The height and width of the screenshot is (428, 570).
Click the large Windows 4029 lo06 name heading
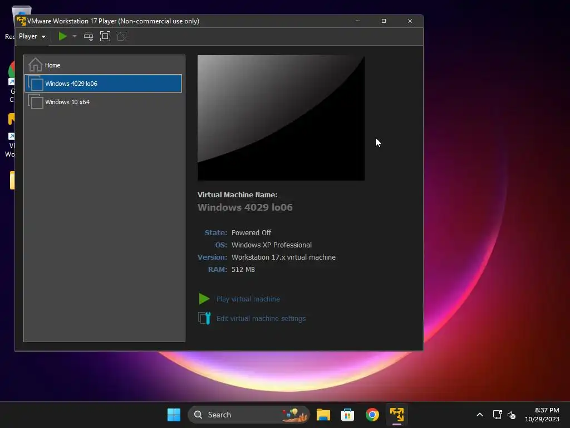245,207
